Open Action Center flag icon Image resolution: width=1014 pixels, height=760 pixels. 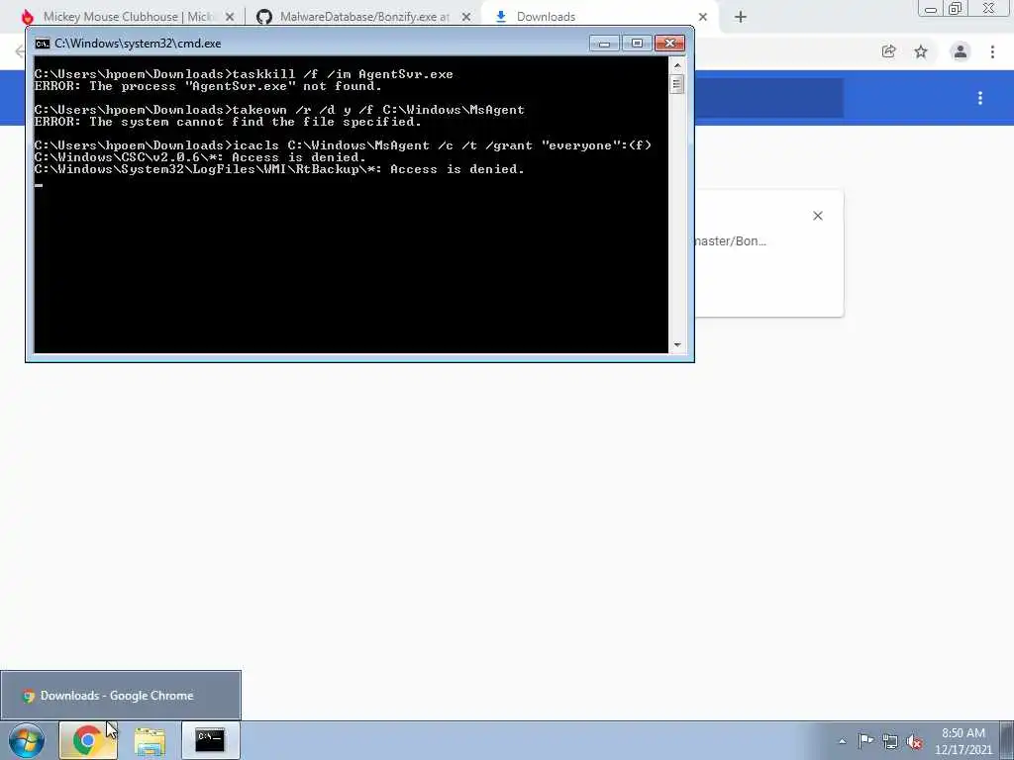pyautogui.click(x=865, y=740)
